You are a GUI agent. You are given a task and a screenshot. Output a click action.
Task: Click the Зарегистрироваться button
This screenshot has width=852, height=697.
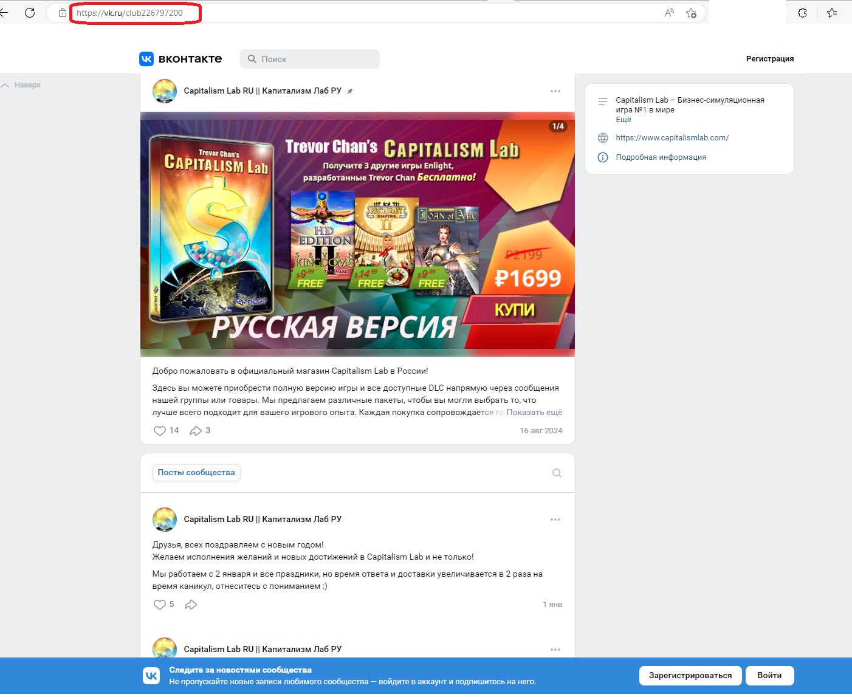coord(690,676)
